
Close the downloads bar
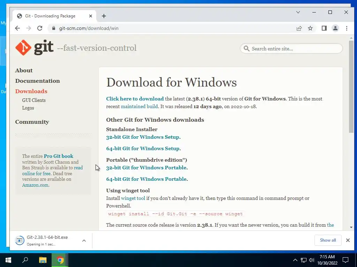[348, 240]
